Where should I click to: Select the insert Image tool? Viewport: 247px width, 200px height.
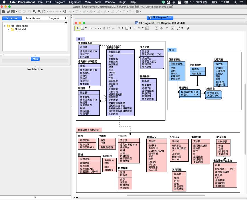(x=147, y=28)
